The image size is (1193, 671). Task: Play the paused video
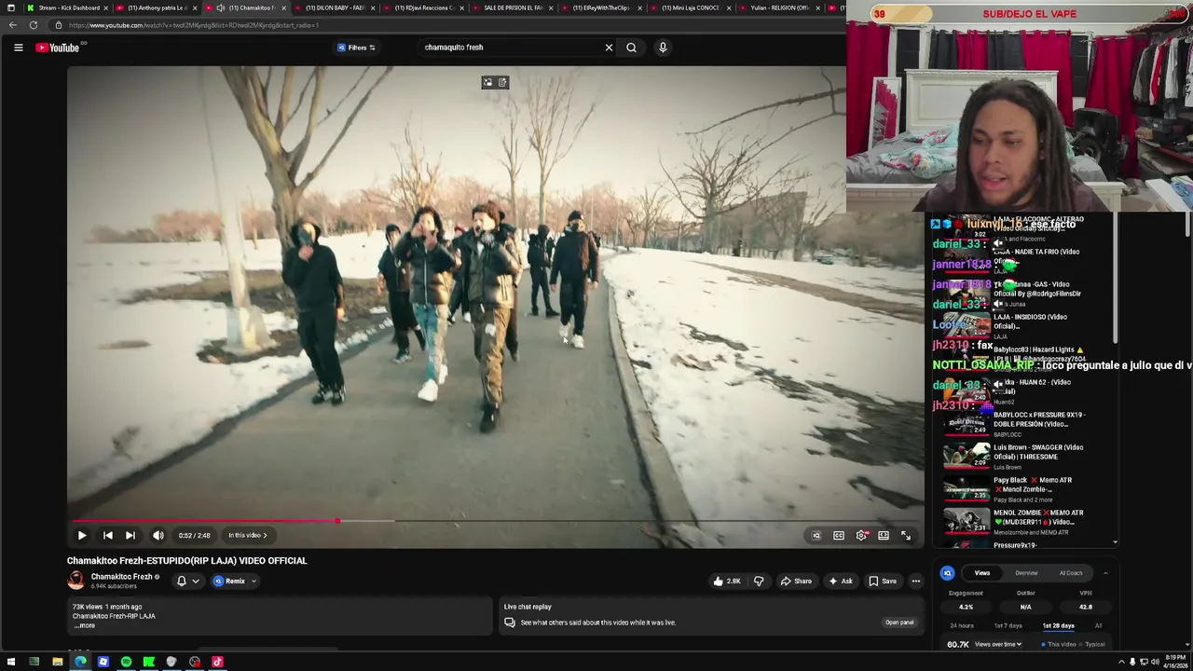[x=82, y=536]
